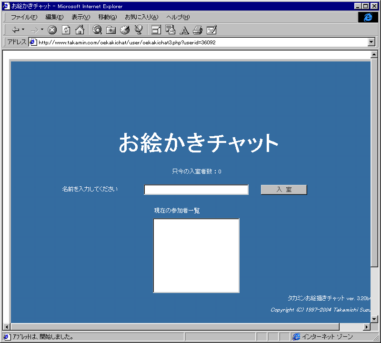
Task: Click the vertical scrollbar up arrow
Action: 374,54
